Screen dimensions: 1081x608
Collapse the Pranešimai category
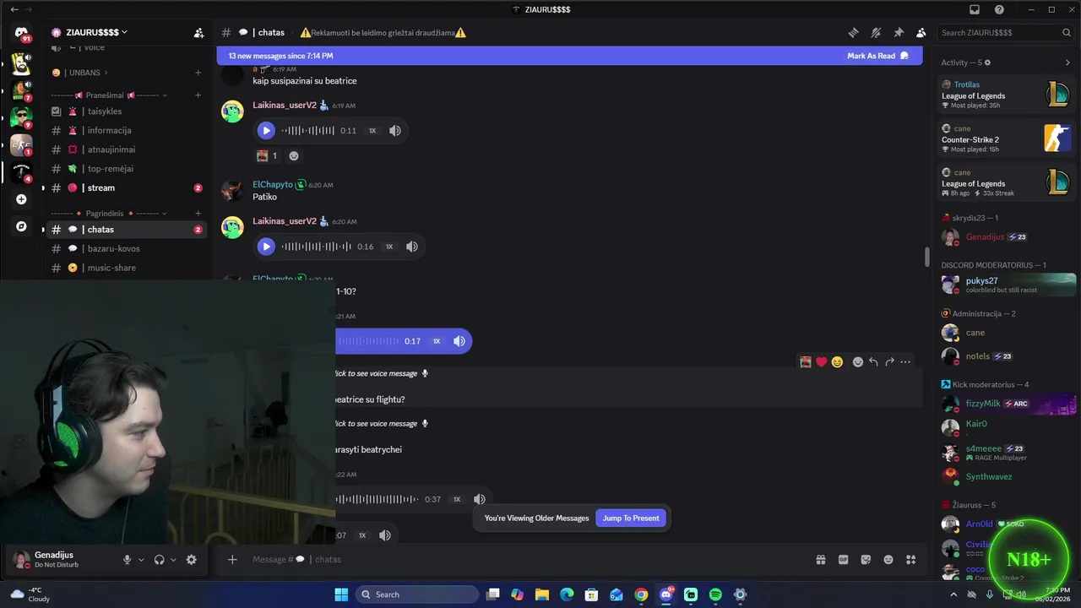[109, 95]
